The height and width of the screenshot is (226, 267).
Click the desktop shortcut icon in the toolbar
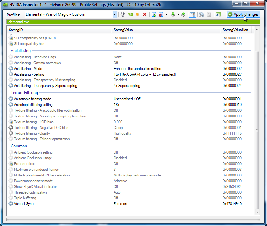coord(218,15)
